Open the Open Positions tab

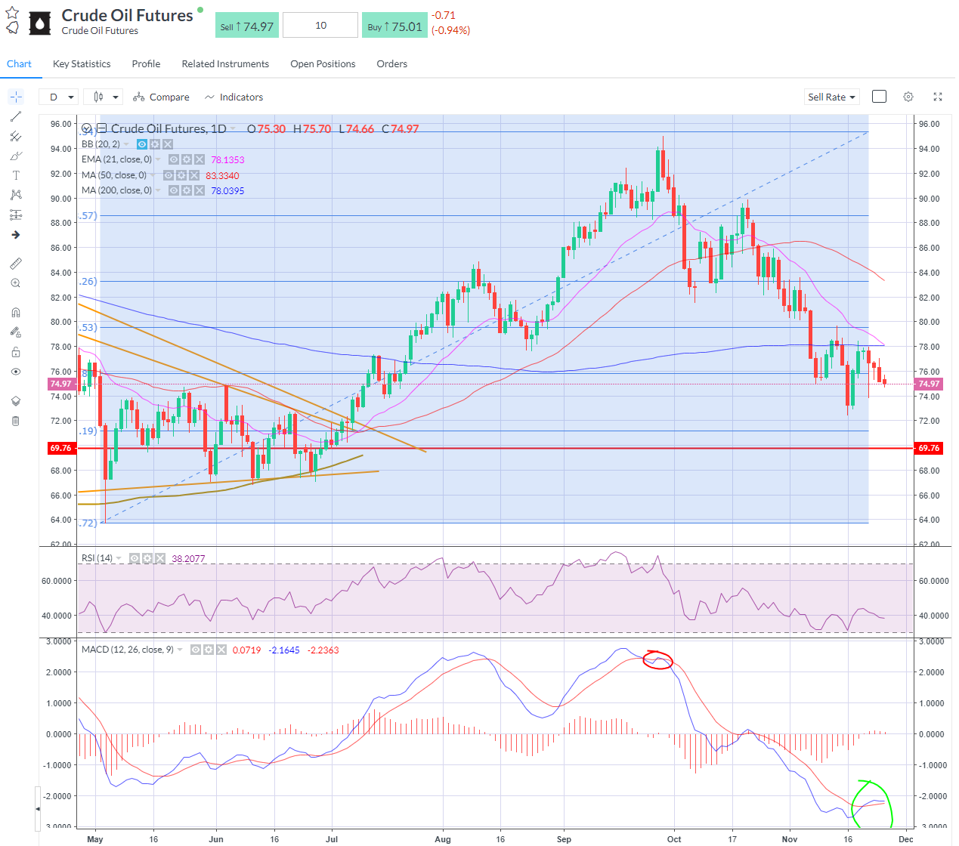click(x=323, y=64)
